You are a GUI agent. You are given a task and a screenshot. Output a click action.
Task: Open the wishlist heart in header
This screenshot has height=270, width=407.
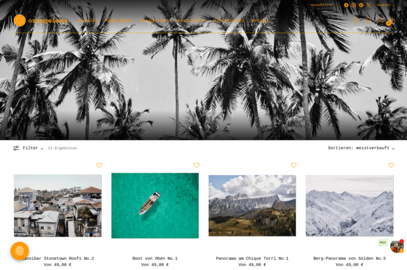tap(367, 21)
